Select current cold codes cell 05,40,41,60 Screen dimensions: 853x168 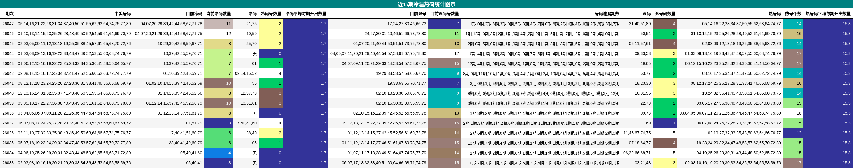click(x=191, y=153)
